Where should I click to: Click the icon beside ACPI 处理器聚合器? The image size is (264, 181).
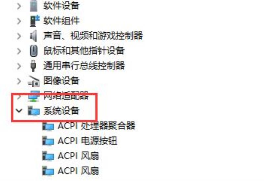pyautogui.click(x=48, y=126)
